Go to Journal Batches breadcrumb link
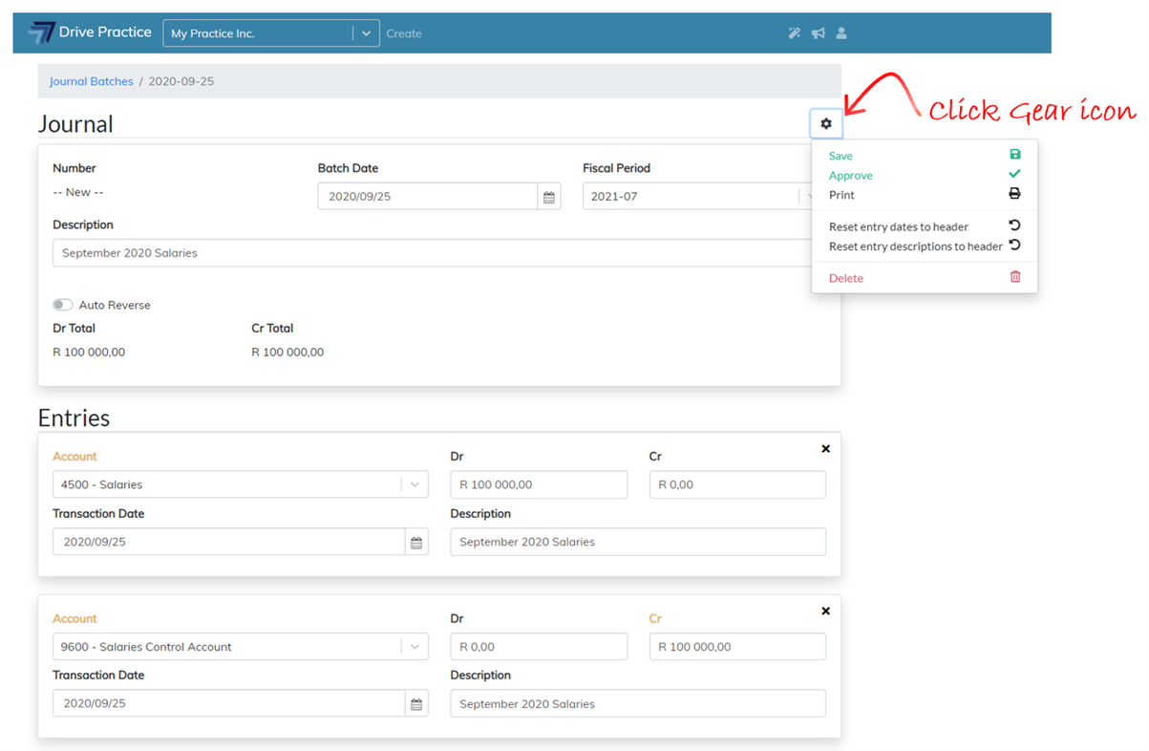The image size is (1149, 751). click(x=92, y=81)
